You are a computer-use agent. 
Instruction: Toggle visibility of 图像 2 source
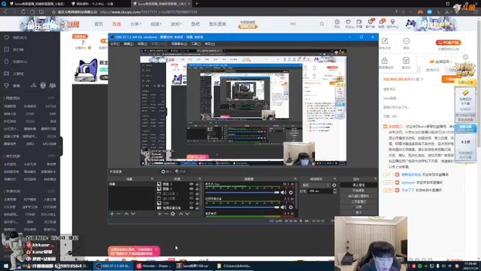[191, 188]
